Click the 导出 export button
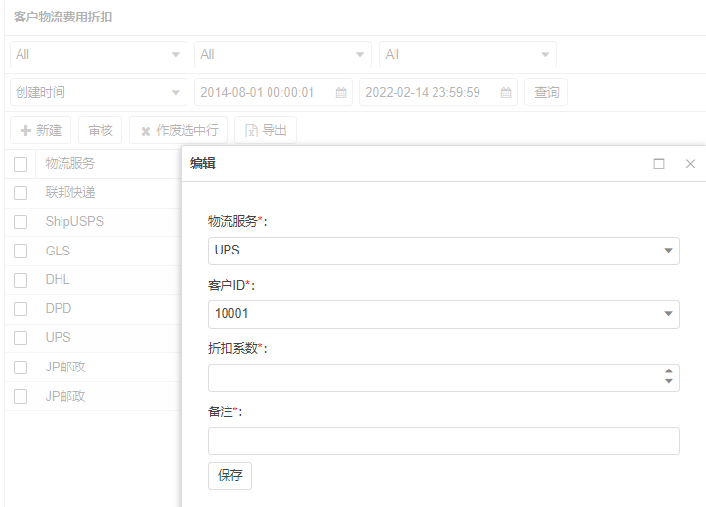 pyautogui.click(x=266, y=131)
